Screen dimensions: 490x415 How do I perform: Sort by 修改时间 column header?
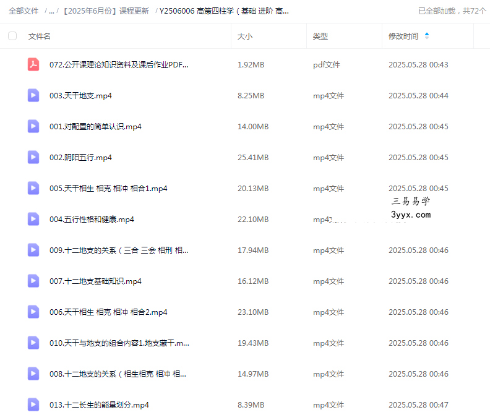pyautogui.click(x=403, y=36)
